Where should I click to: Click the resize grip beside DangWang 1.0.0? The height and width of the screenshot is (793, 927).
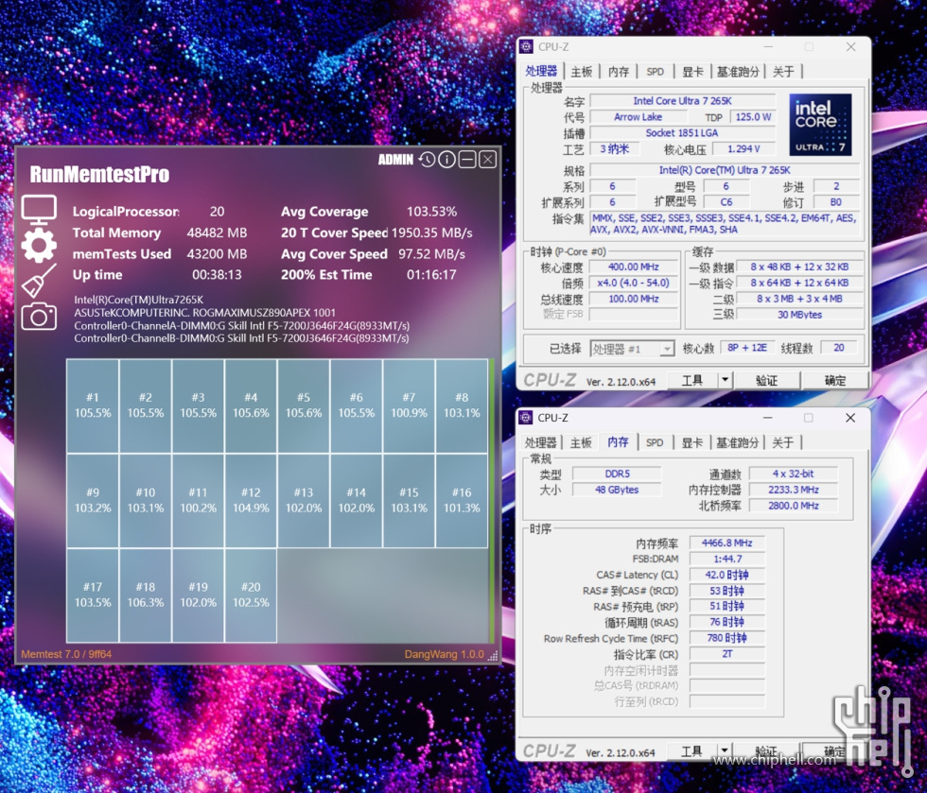(x=493, y=655)
